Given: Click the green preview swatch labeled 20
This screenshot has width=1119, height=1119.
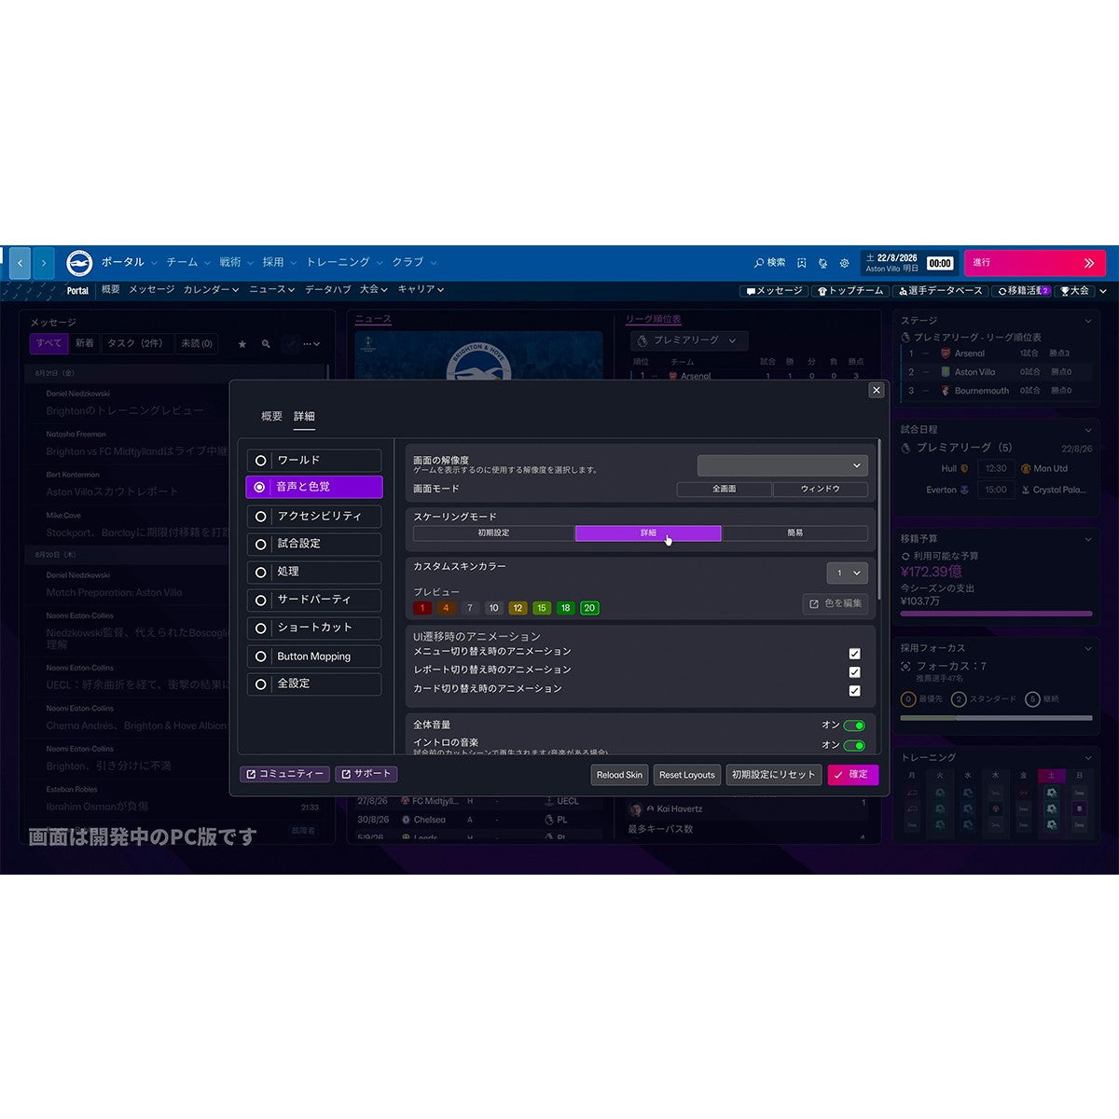Looking at the screenshot, I should coord(589,608).
